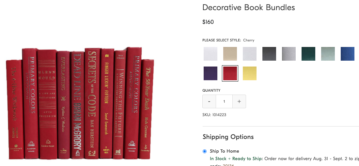Click the Shipping Options heading
This screenshot has height=166, width=359.
(228, 137)
